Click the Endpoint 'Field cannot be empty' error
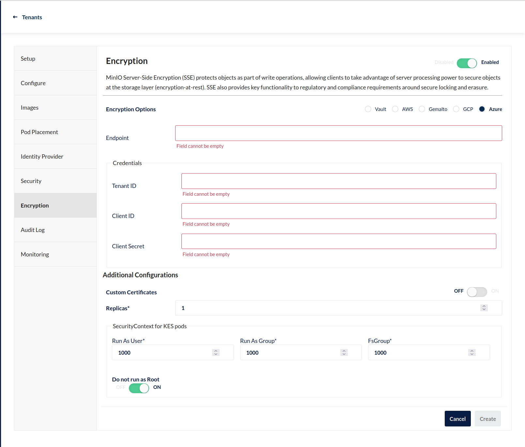The image size is (525, 447). click(x=200, y=146)
